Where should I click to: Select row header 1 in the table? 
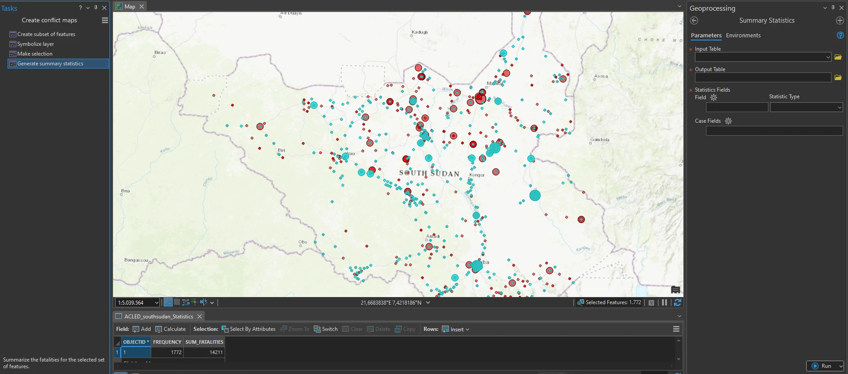click(117, 352)
